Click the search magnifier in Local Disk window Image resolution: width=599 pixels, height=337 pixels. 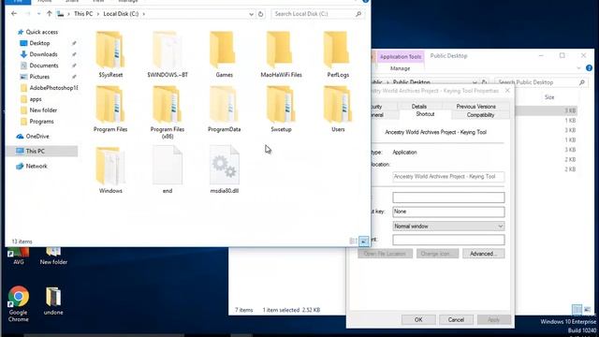[358, 14]
